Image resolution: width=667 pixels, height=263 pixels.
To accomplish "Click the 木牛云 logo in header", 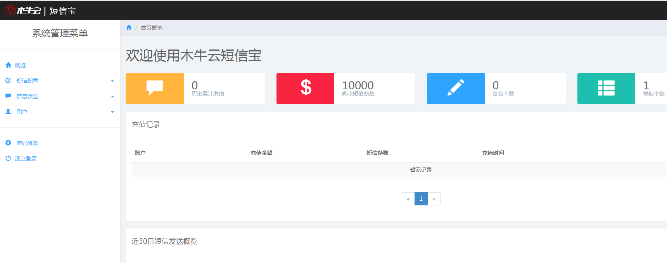I will click(23, 10).
